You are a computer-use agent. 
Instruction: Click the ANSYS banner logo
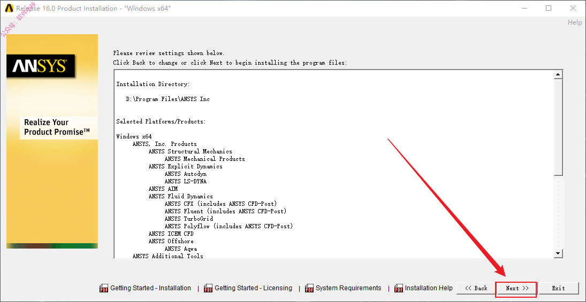tap(40, 66)
